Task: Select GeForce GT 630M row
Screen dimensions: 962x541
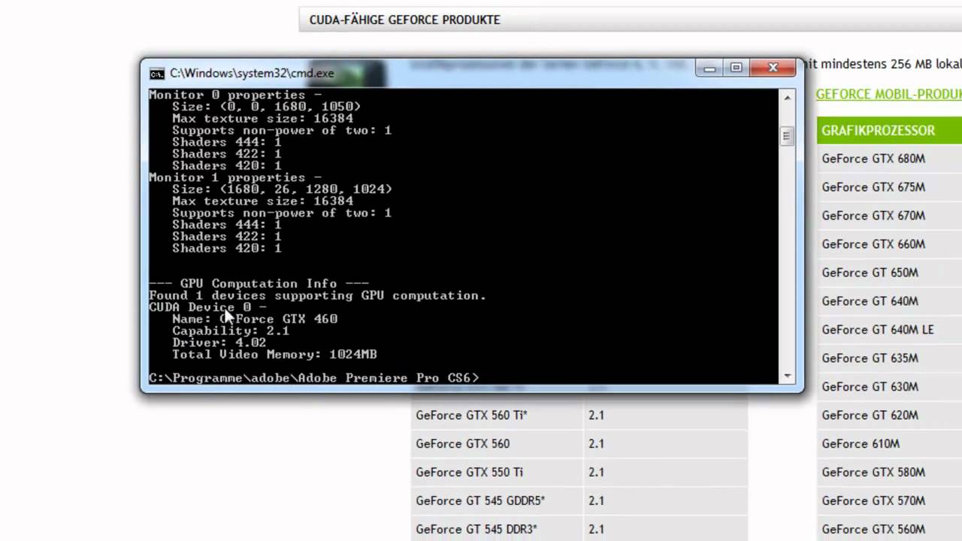Action: [x=889, y=387]
